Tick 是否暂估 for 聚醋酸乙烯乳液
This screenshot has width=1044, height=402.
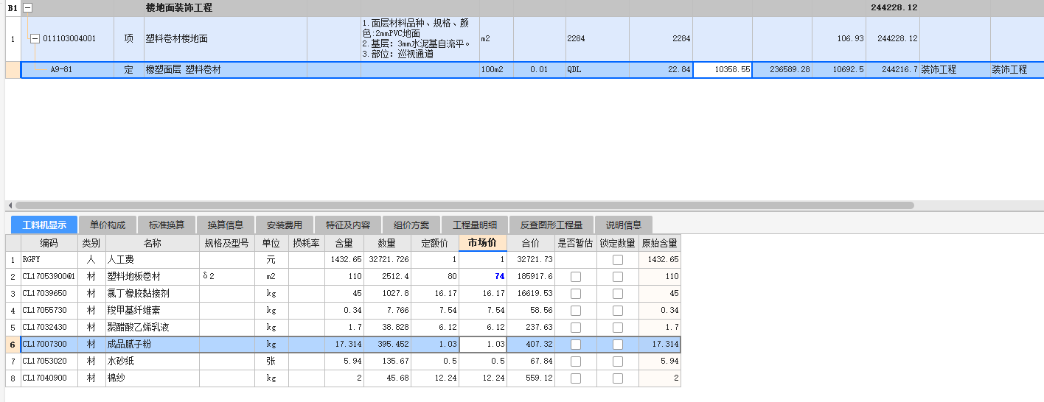(576, 327)
